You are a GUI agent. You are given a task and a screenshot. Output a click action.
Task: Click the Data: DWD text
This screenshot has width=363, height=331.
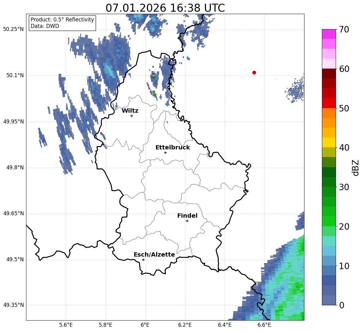click(45, 26)
